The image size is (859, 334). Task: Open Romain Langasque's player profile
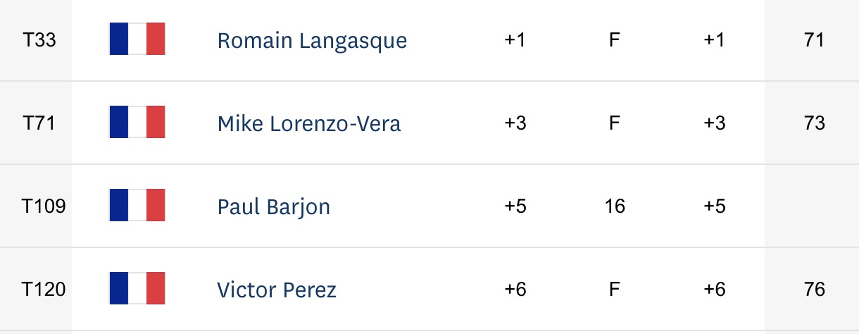tap(312, 40)
